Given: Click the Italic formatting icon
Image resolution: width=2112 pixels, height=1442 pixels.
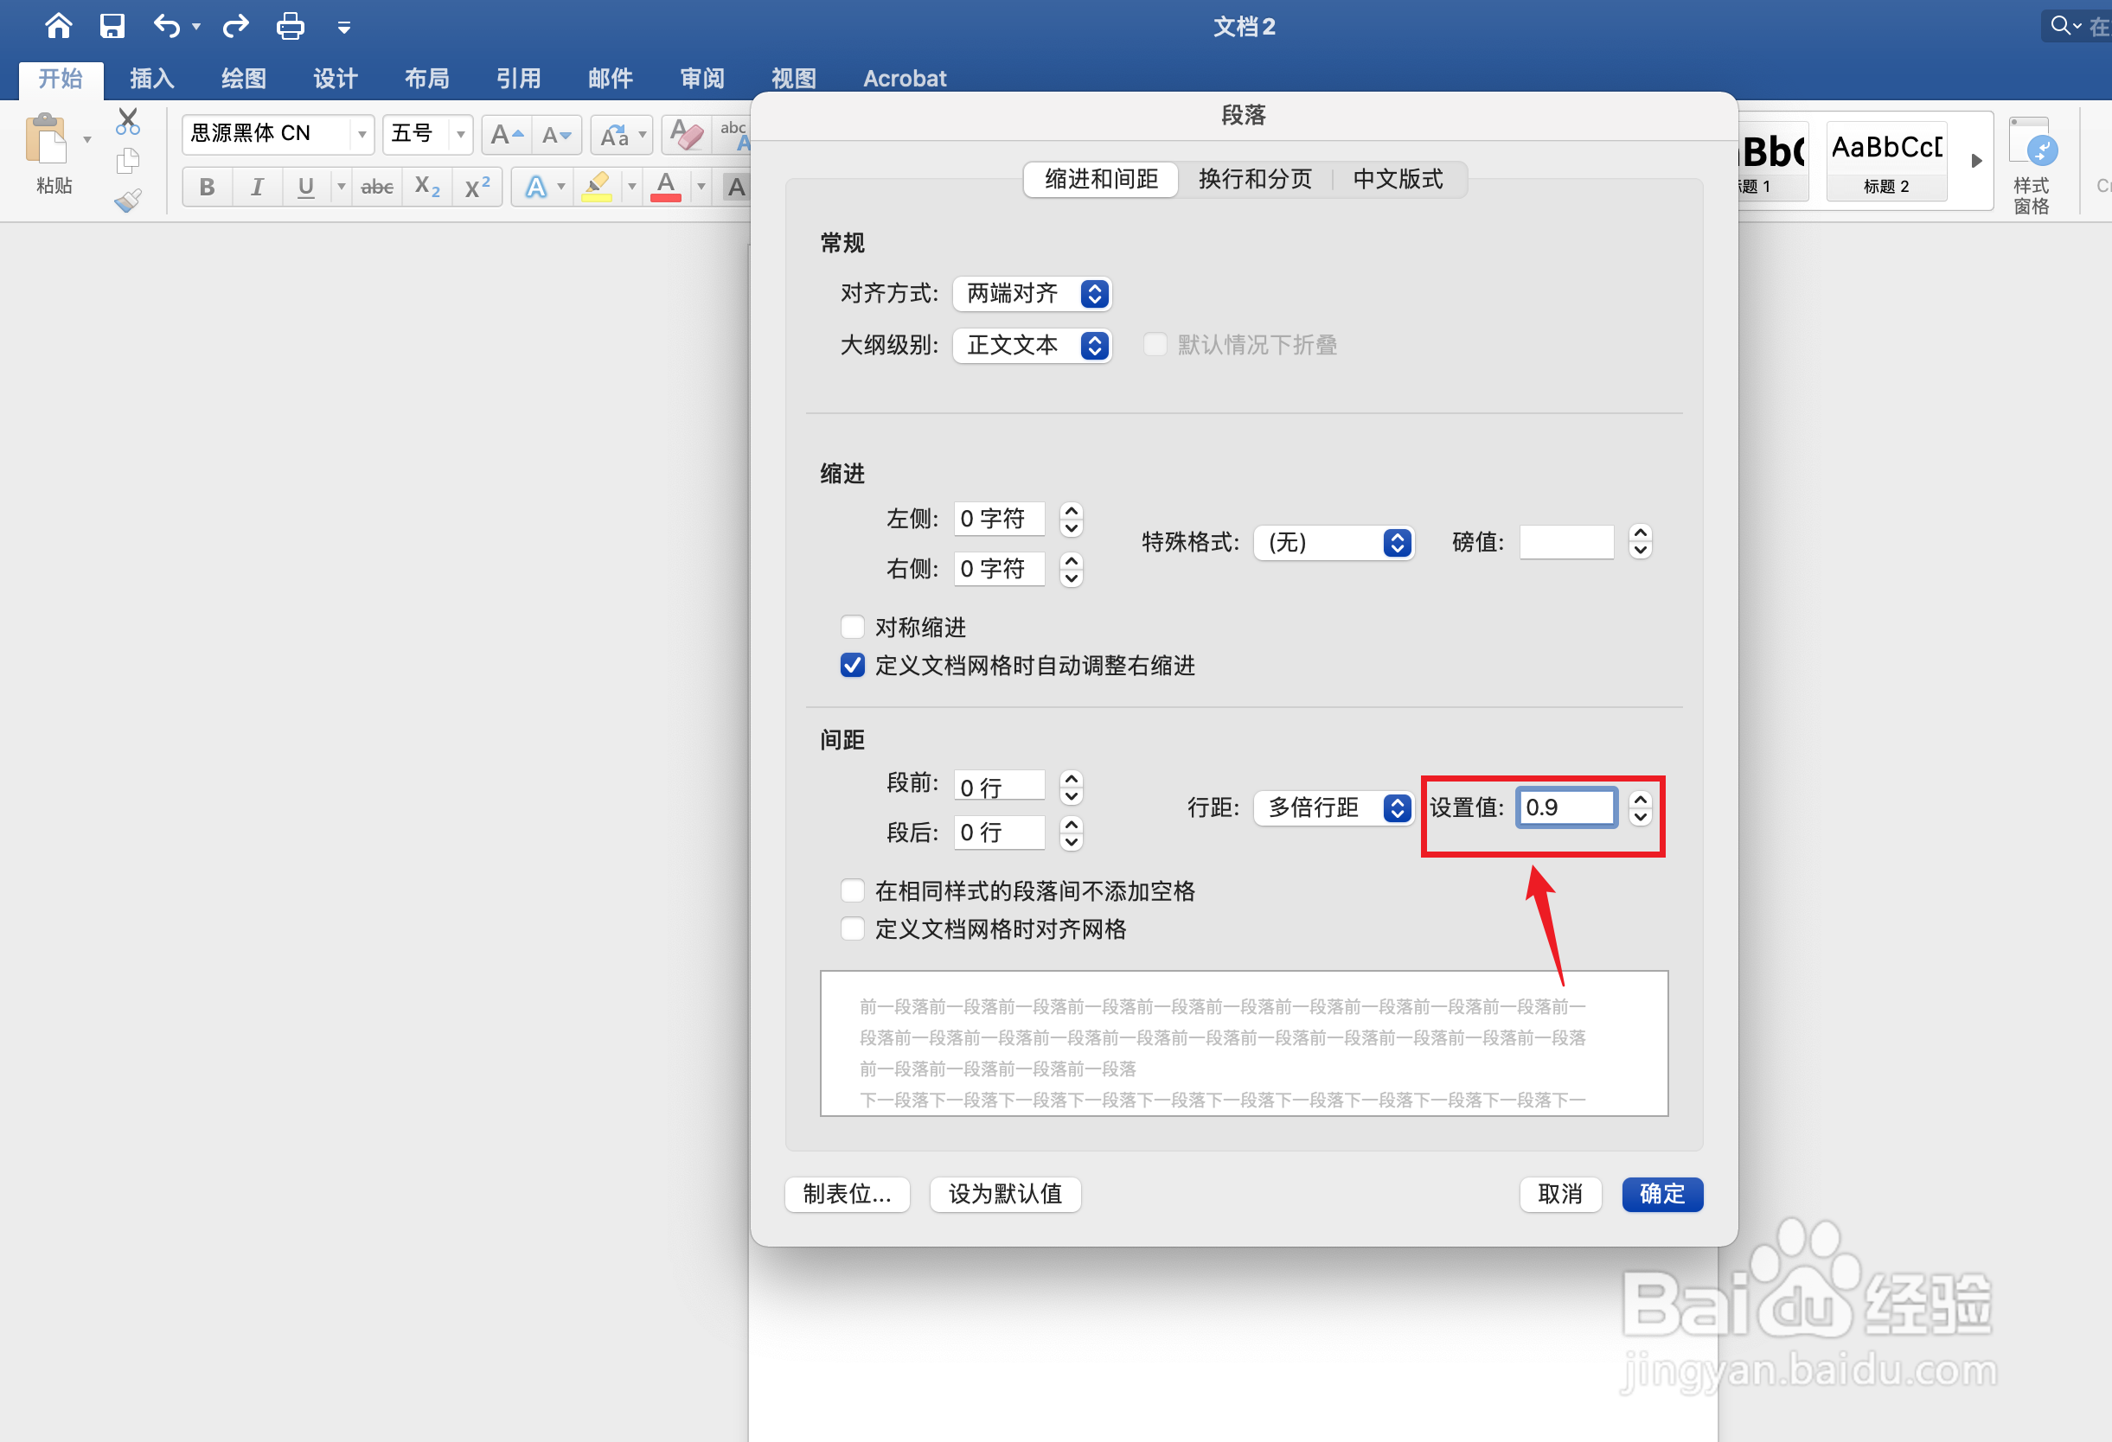Looking at the screenshot, I should pyautogui.click(x=257, y=188).
